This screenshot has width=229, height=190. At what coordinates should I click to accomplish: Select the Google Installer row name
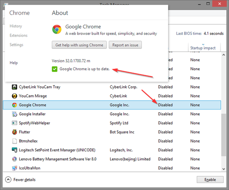(x=32, y=114)
